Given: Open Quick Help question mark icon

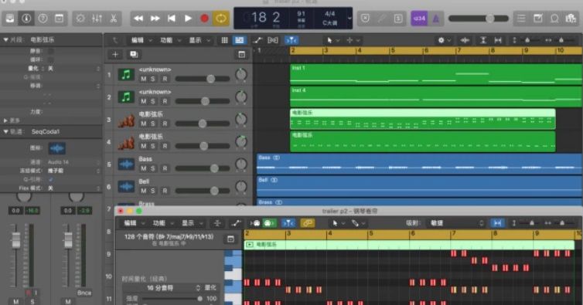Looking at the screenshot, I should 43,19.
